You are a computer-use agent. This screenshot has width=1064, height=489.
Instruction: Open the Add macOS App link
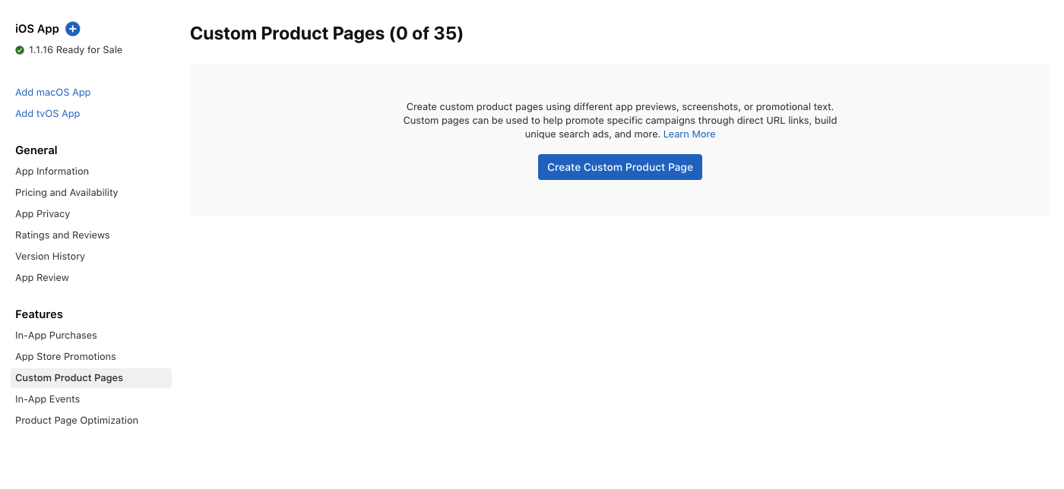click(x=52, y=92)
